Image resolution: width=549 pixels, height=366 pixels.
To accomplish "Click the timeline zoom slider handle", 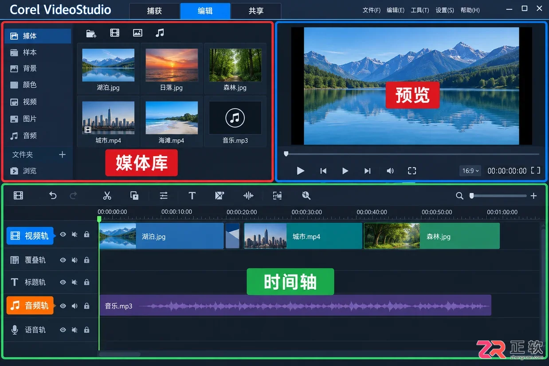I will click(x=471, y=196).
